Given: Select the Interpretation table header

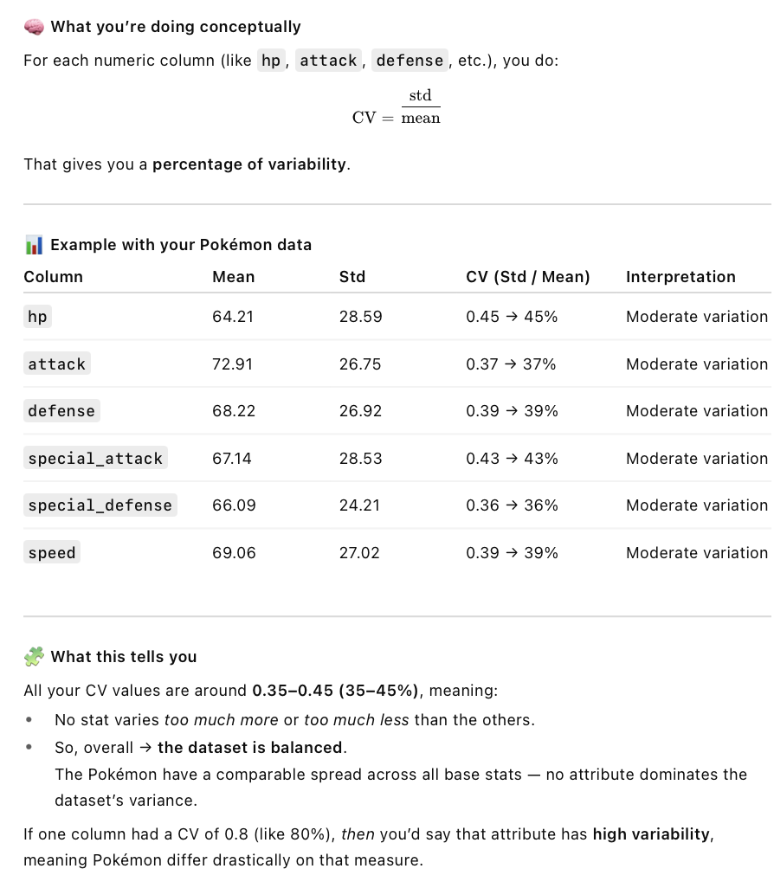Looking at the screenshot, I should pos(681,276).
